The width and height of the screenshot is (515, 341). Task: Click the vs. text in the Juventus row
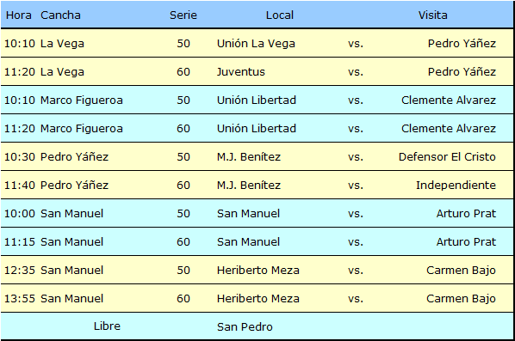(x=356, y=72)
